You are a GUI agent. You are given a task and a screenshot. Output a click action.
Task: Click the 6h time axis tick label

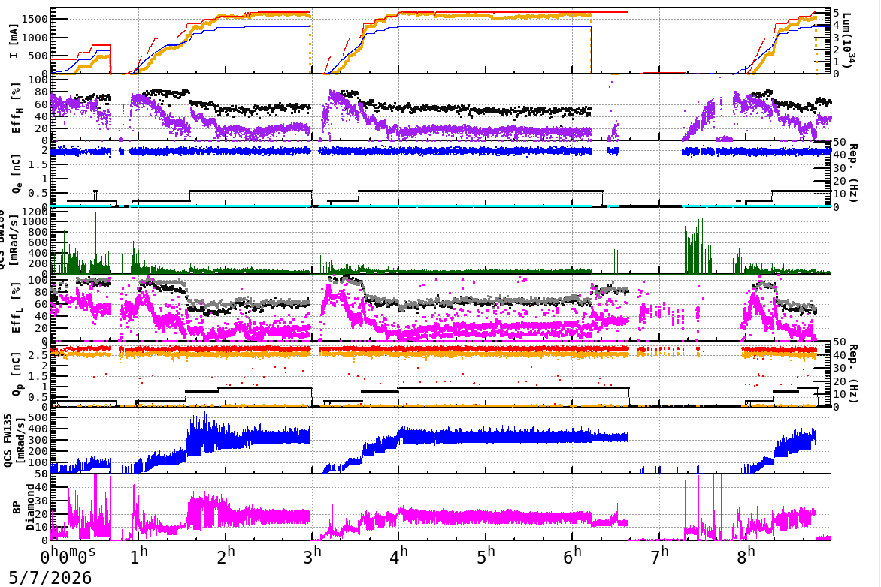coord(573,555)
